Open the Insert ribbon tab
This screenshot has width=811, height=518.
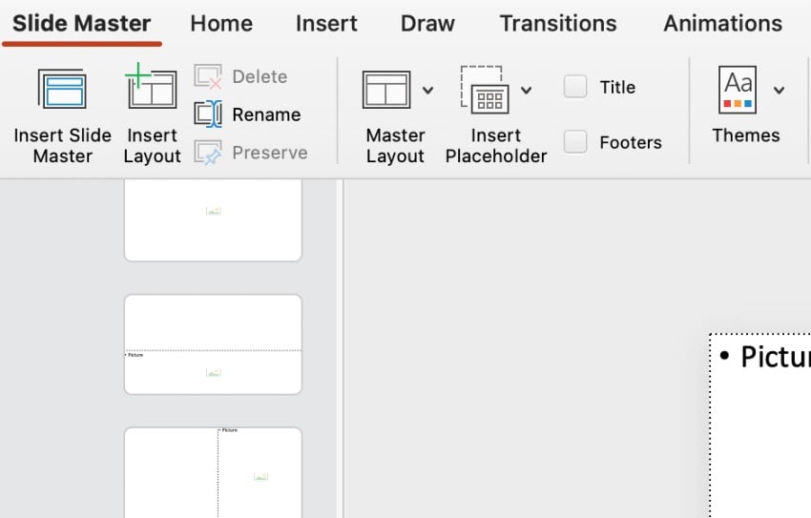[x=326, y=24]
